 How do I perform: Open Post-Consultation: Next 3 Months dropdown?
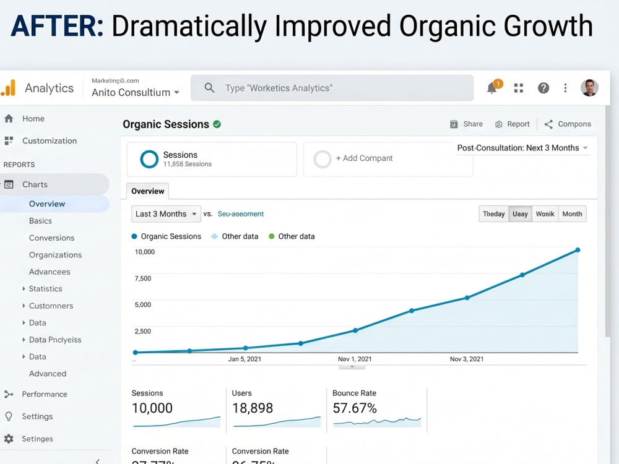[x=522, y=148]
